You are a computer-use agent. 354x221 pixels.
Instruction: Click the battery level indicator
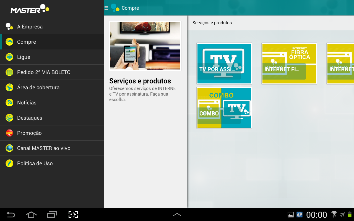pos(349,214)
